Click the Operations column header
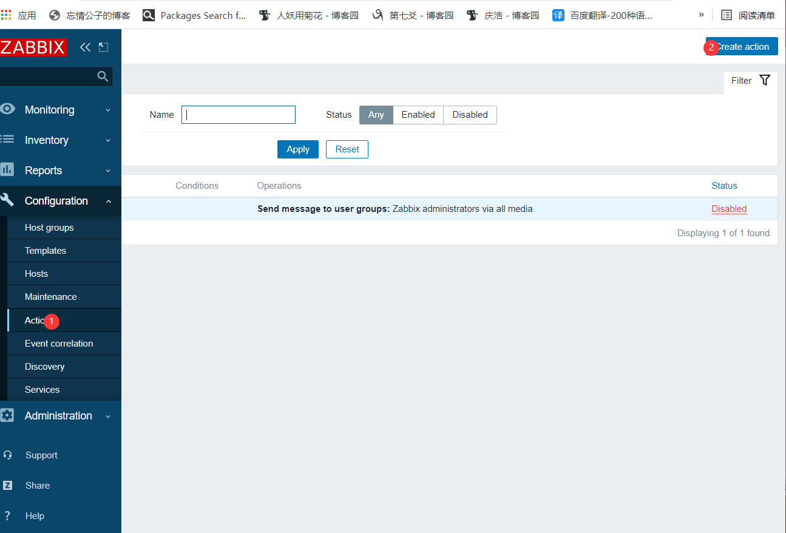This screenshot has height=533, width=786. tap(279, 186)
